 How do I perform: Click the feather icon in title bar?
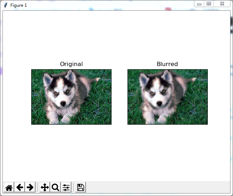tap(6, 5)
